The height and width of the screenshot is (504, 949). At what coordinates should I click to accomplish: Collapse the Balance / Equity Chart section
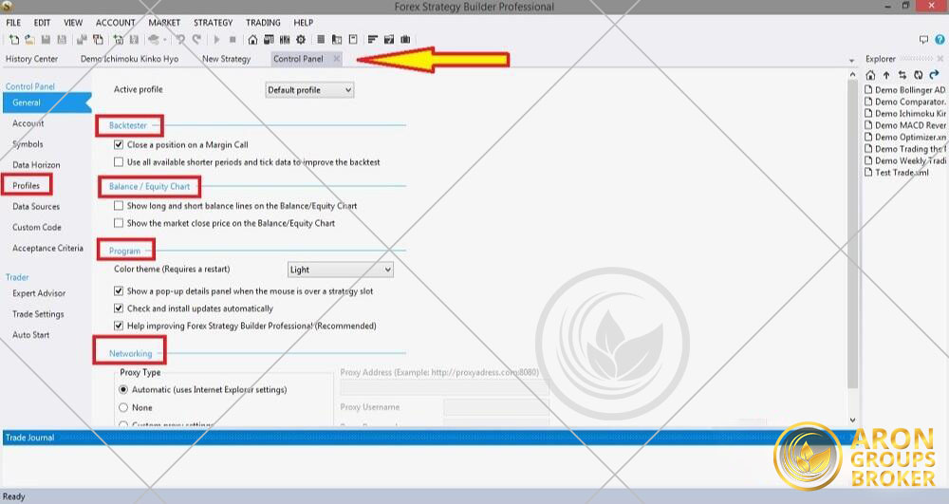[150, 186]
